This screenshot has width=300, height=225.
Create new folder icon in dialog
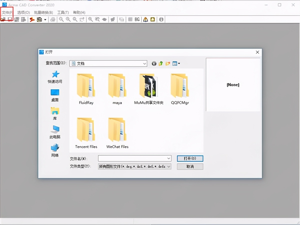pyautogui.click(x=168, y=64)
